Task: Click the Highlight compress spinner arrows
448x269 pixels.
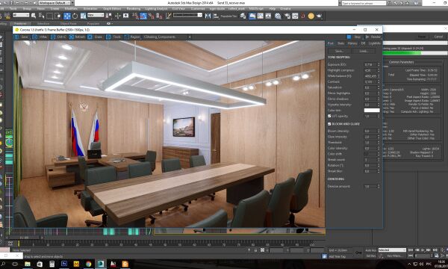Action: (379, 70)
